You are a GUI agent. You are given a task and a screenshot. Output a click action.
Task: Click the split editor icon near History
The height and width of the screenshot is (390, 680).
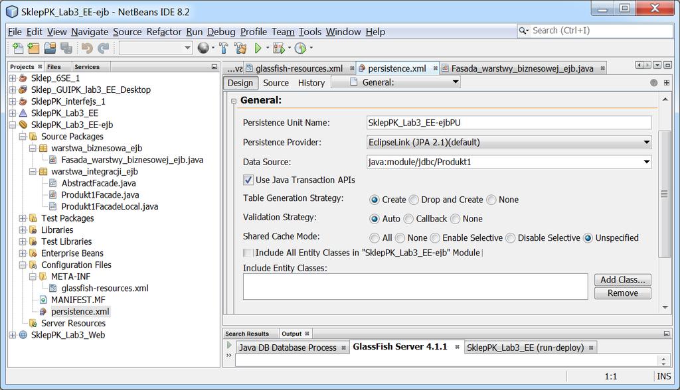coord(667,83)
